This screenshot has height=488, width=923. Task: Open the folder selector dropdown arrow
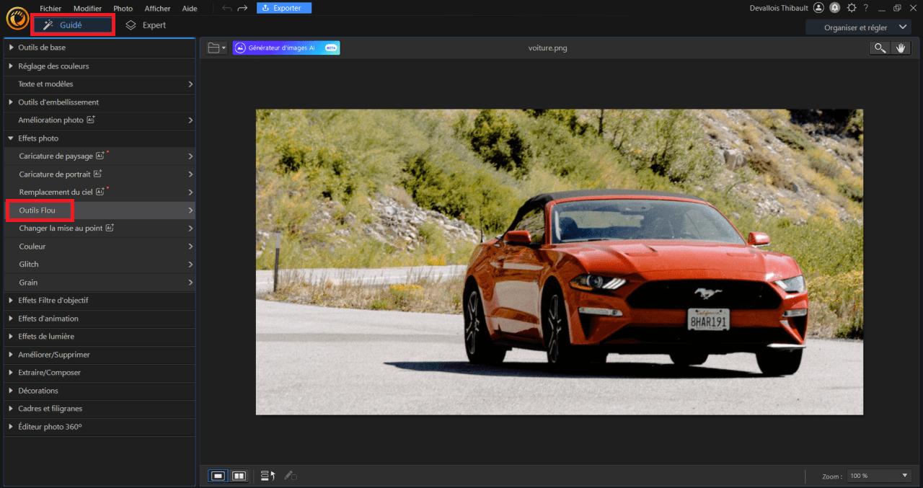223,48
